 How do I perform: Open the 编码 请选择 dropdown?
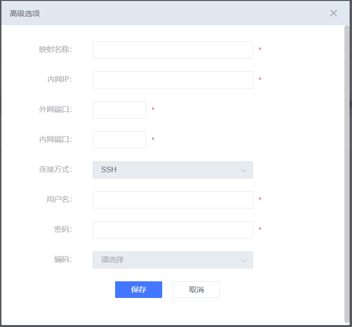[173, 260]
